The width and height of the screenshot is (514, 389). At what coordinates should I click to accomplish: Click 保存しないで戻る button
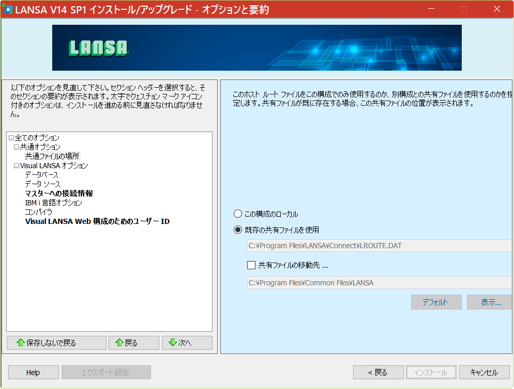(56, 343)
